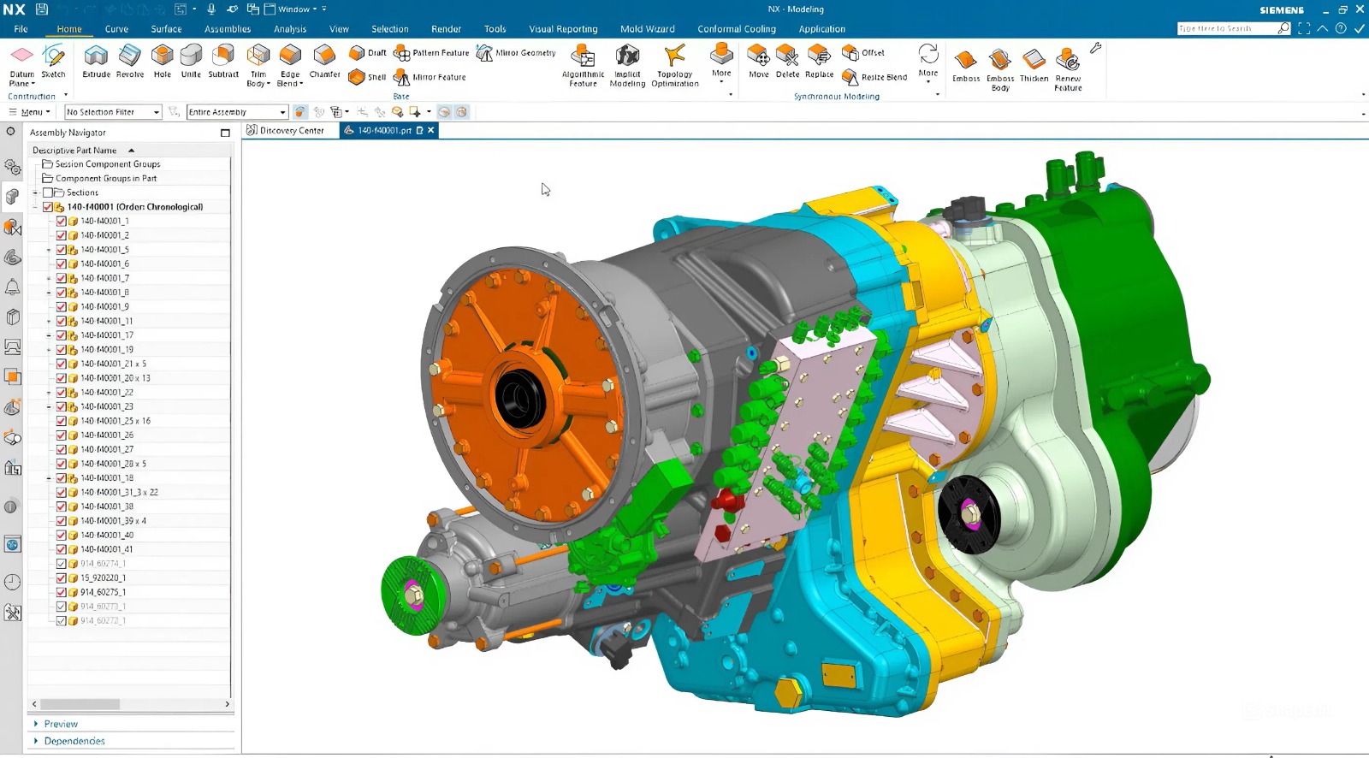
Task: Choose the Mirror Geometry tool
Action: click(x=516, y=53)
